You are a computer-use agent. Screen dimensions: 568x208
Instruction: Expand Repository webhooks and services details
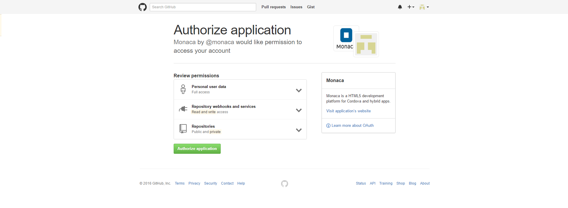pyautogui.click(x=299, y=110)
